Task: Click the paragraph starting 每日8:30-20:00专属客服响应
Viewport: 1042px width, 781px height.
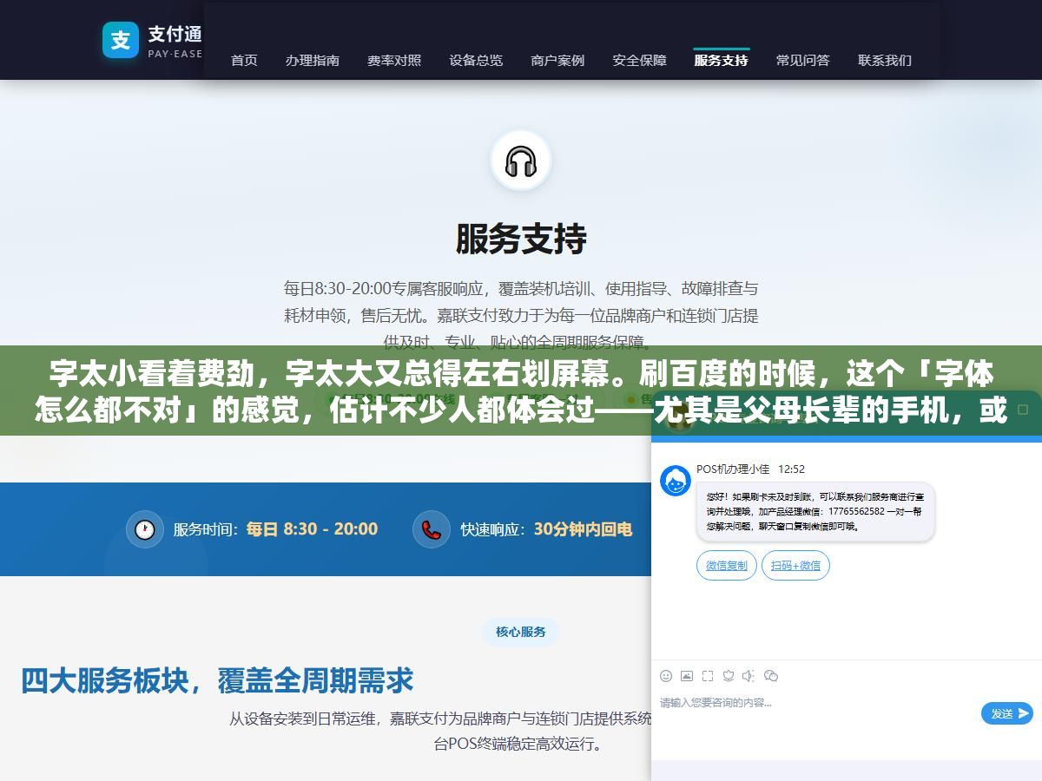Action: (521, 315)
